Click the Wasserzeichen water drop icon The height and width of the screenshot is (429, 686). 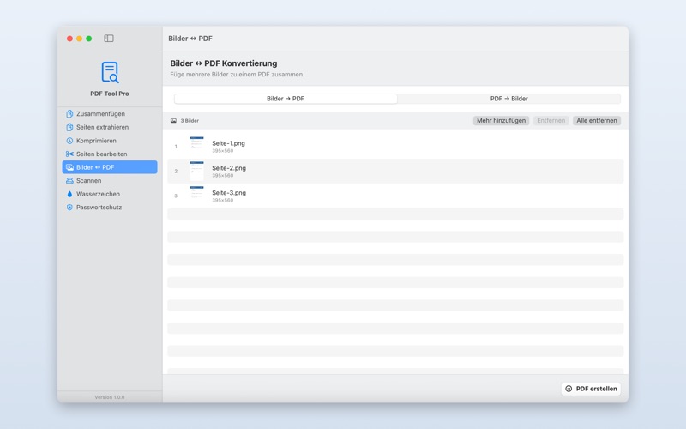tap(69, 194)
